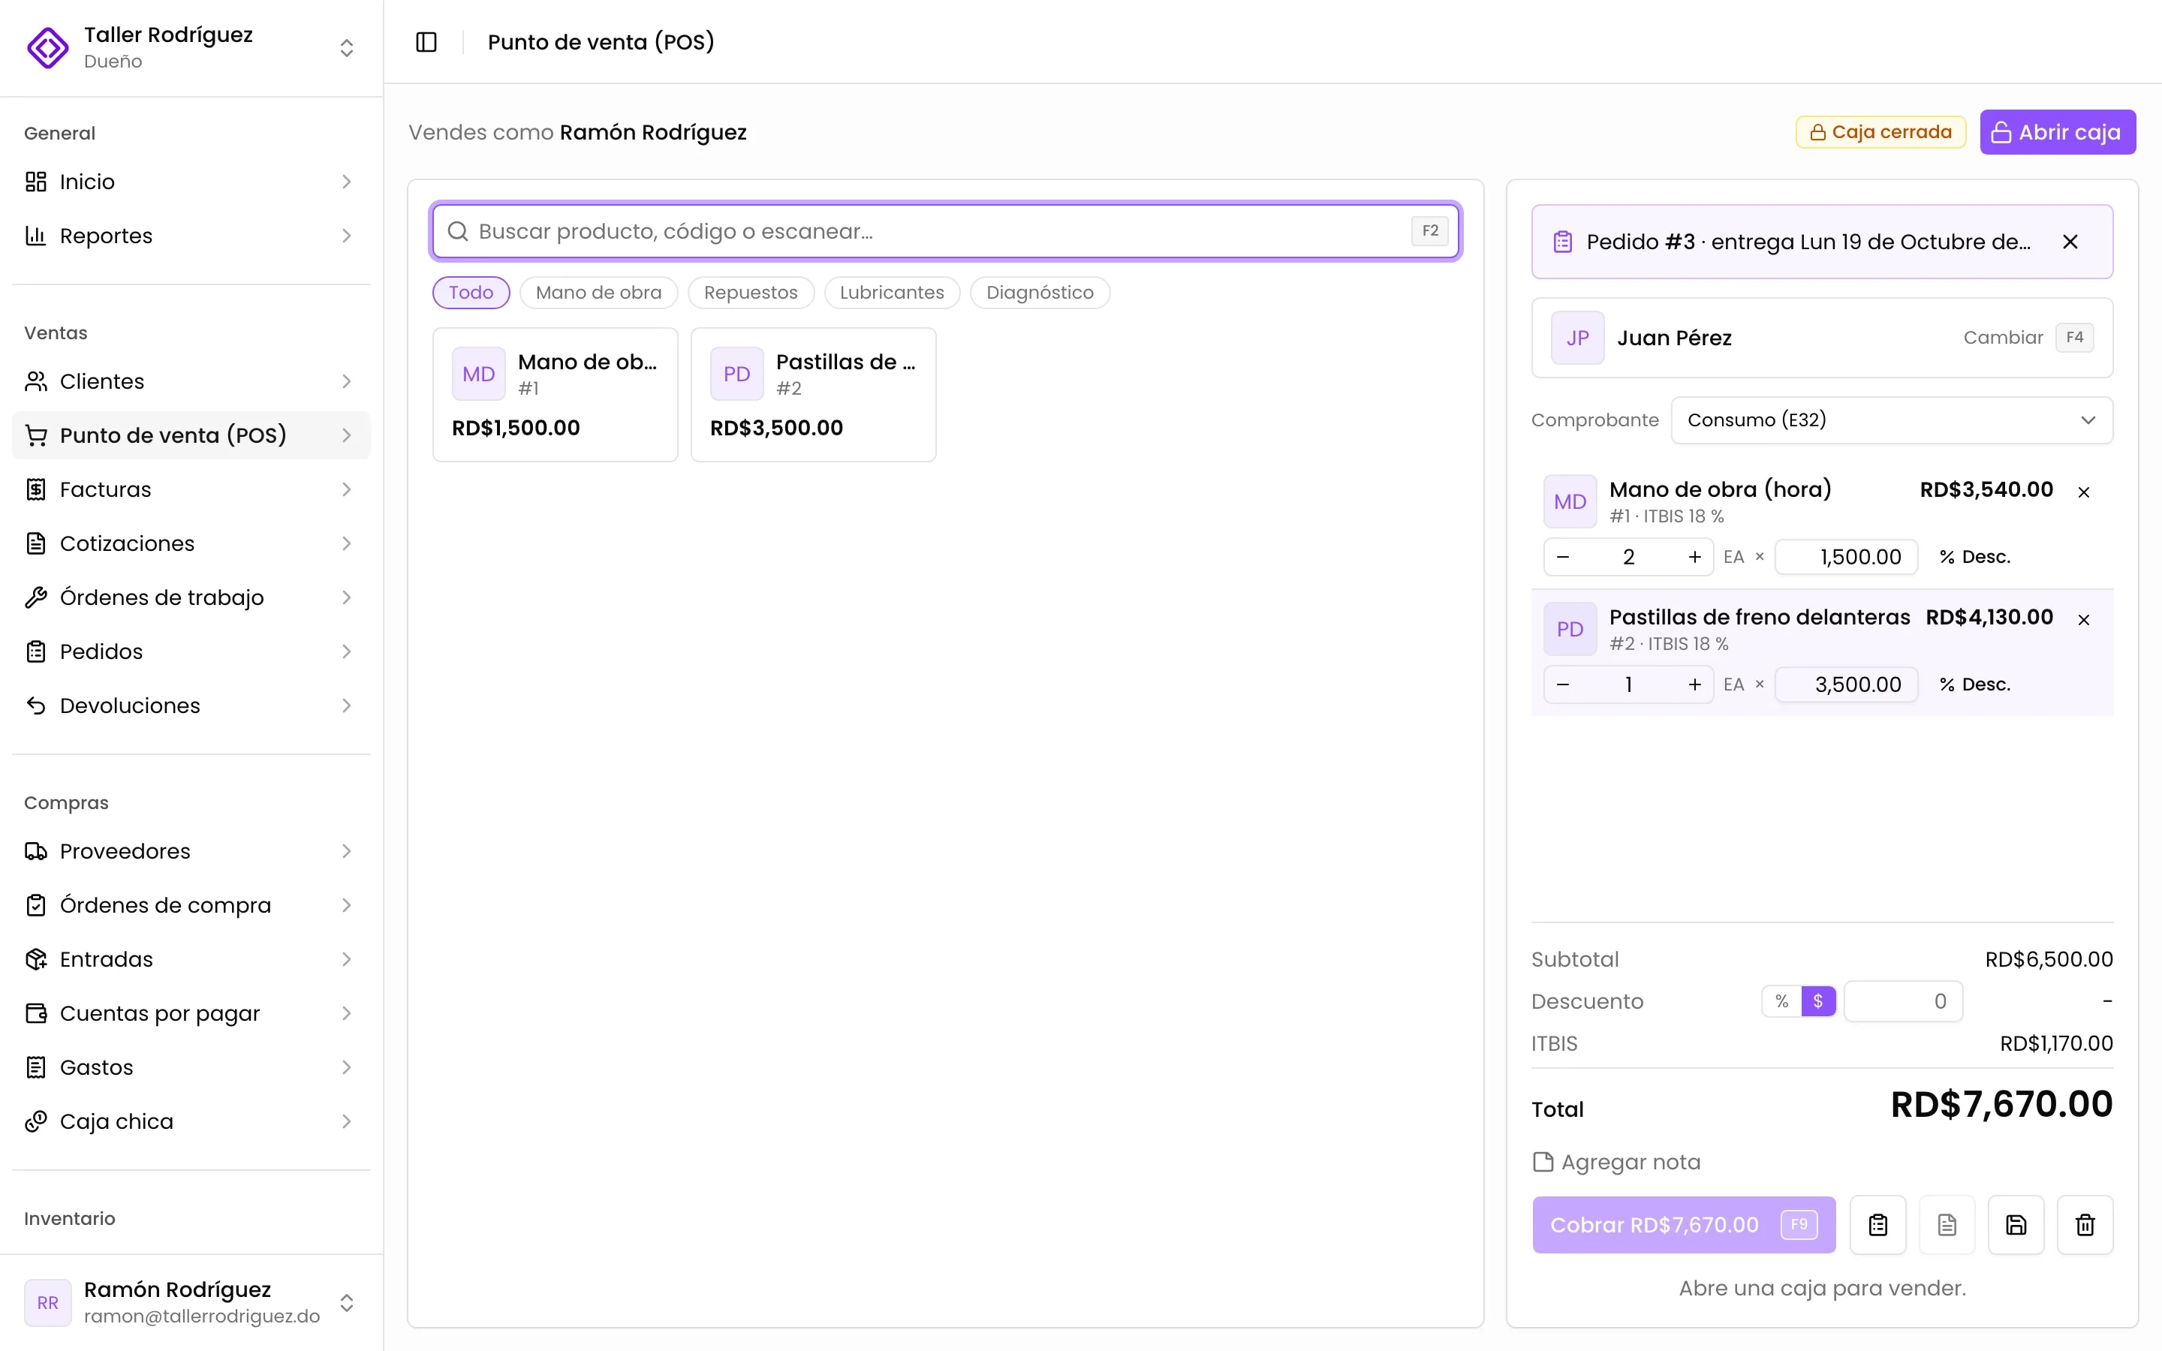Open Clientes in the sidebar
The height and width of the screenshot is (1351, 2162).
tap(190, 381)
